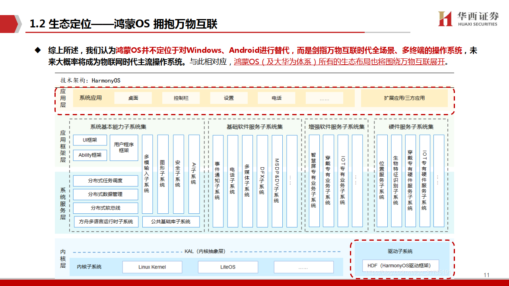The height and width of the screenshot is (286, 509).
Task: Click the IOT专有硬件服务子系统 column
Action: pos(425,181)
